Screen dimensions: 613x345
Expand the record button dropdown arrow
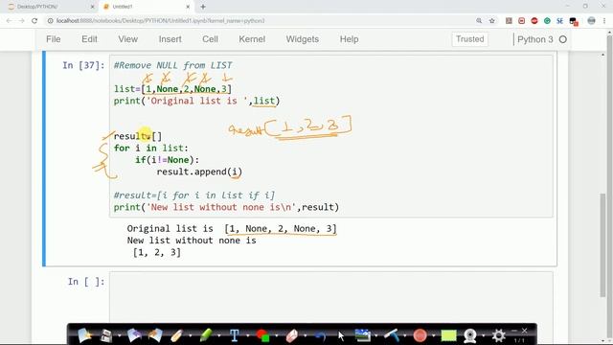433,336
